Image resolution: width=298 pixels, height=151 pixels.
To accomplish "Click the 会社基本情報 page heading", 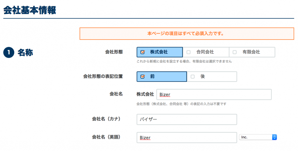I will (30, 10).
